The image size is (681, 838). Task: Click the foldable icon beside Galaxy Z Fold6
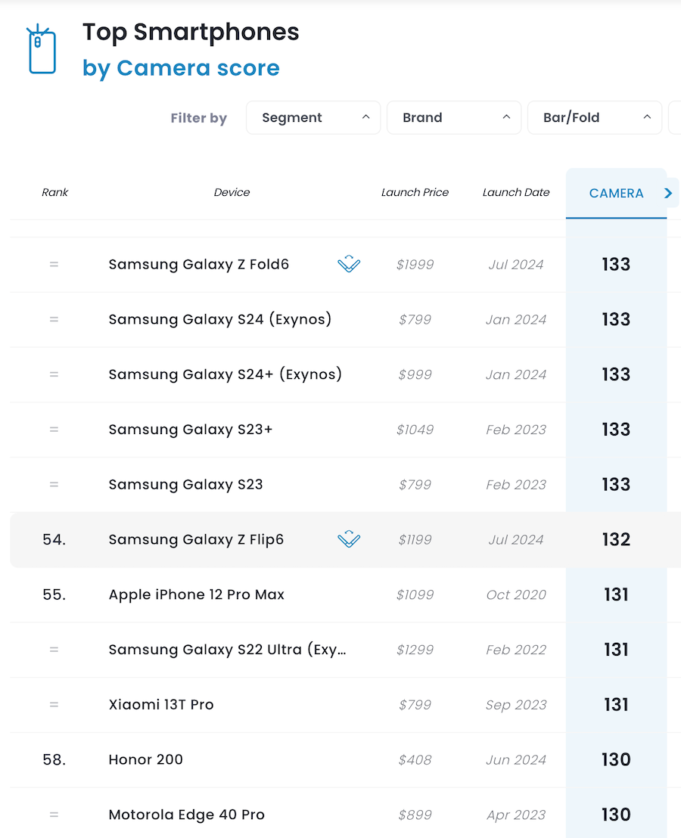coord(349,264)
